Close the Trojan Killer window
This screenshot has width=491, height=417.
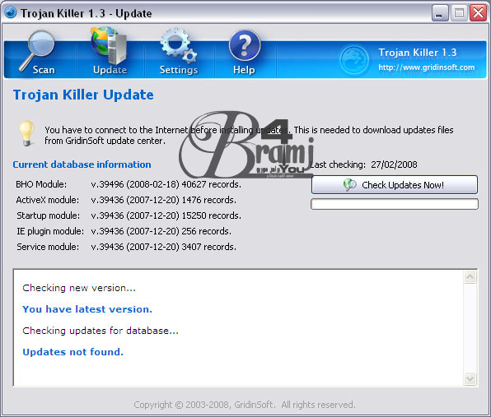478,13
